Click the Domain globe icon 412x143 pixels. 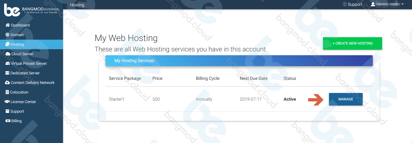[7, 35]
